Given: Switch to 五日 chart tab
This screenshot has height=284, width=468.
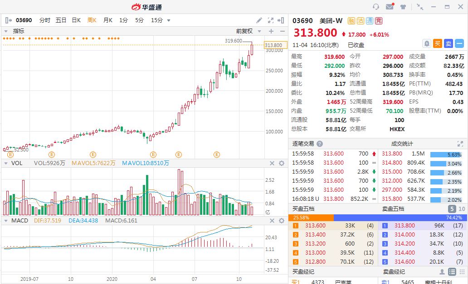Looking at the screenshot, I should pos(61,20).
